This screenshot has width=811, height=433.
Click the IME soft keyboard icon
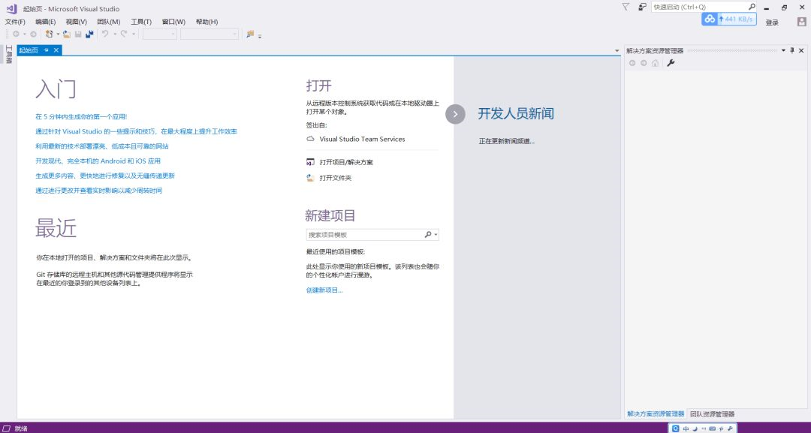coord(712,428)
